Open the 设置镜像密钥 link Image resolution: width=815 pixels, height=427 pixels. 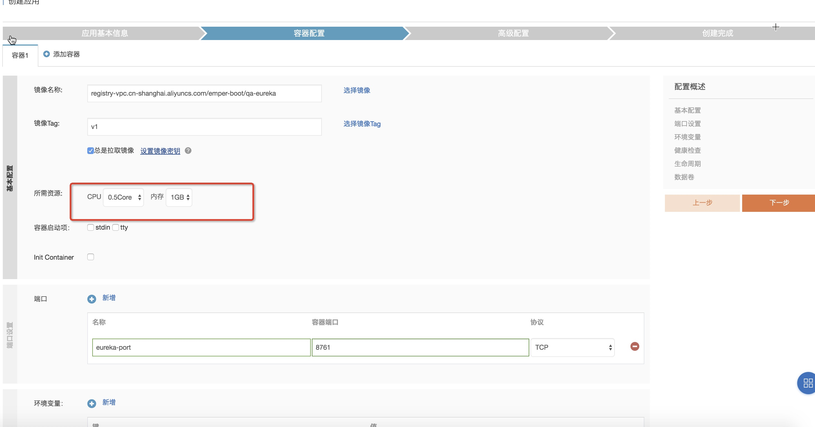[x=160, y=151]
